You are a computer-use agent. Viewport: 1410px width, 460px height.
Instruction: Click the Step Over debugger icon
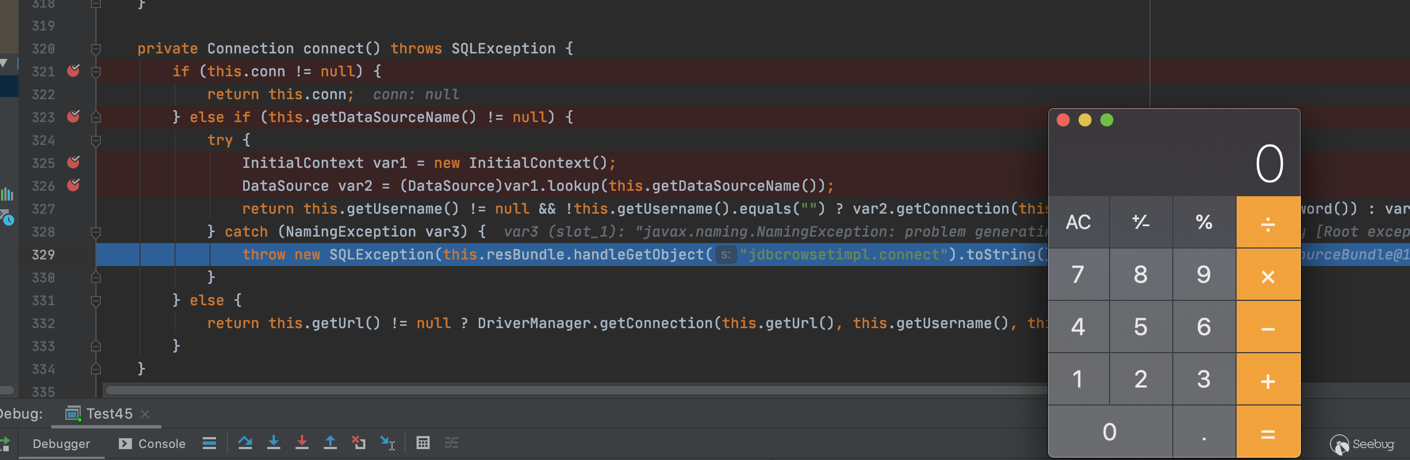click(245, 443)
